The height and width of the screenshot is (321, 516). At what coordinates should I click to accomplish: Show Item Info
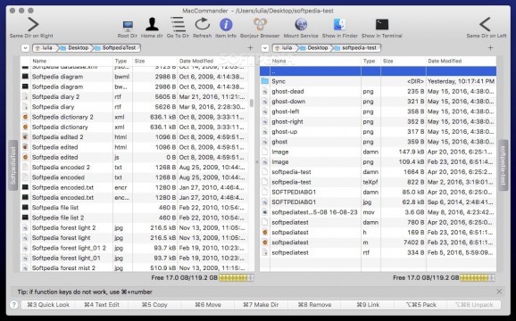coord(226,25)
